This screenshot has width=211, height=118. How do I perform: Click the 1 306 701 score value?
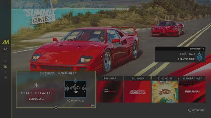point(183,59)
